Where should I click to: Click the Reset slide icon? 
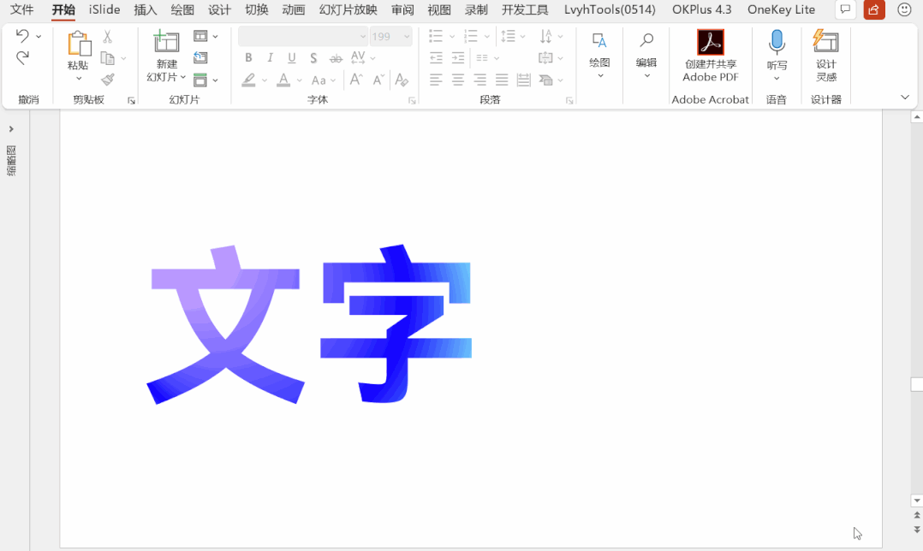coord(200,57)
